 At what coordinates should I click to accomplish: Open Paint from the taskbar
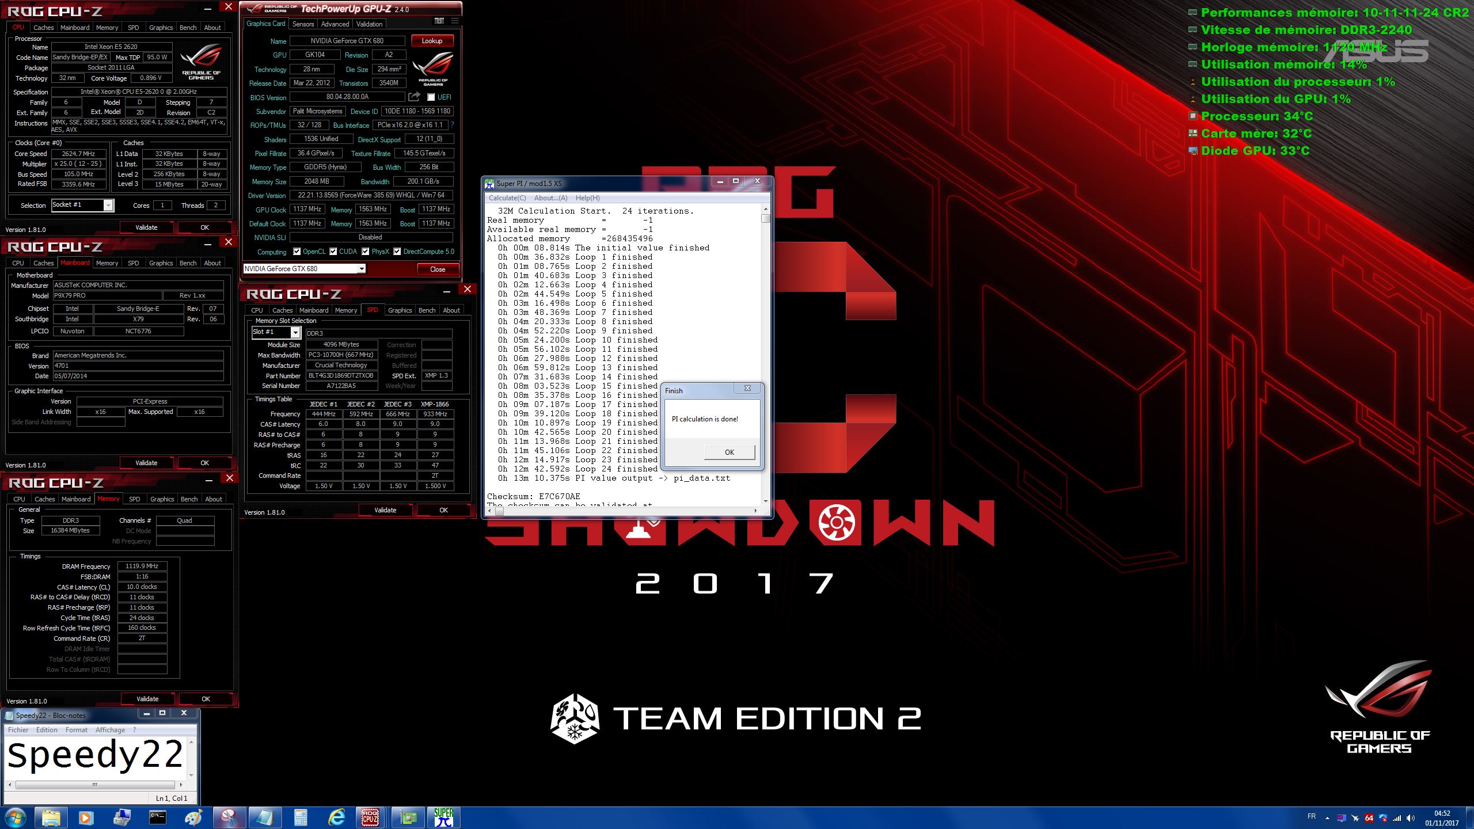click(193, 817)
